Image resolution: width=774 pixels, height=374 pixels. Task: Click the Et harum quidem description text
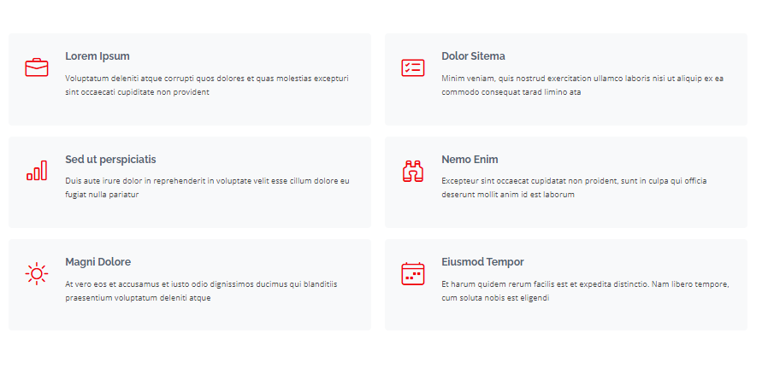pos(585,291)
